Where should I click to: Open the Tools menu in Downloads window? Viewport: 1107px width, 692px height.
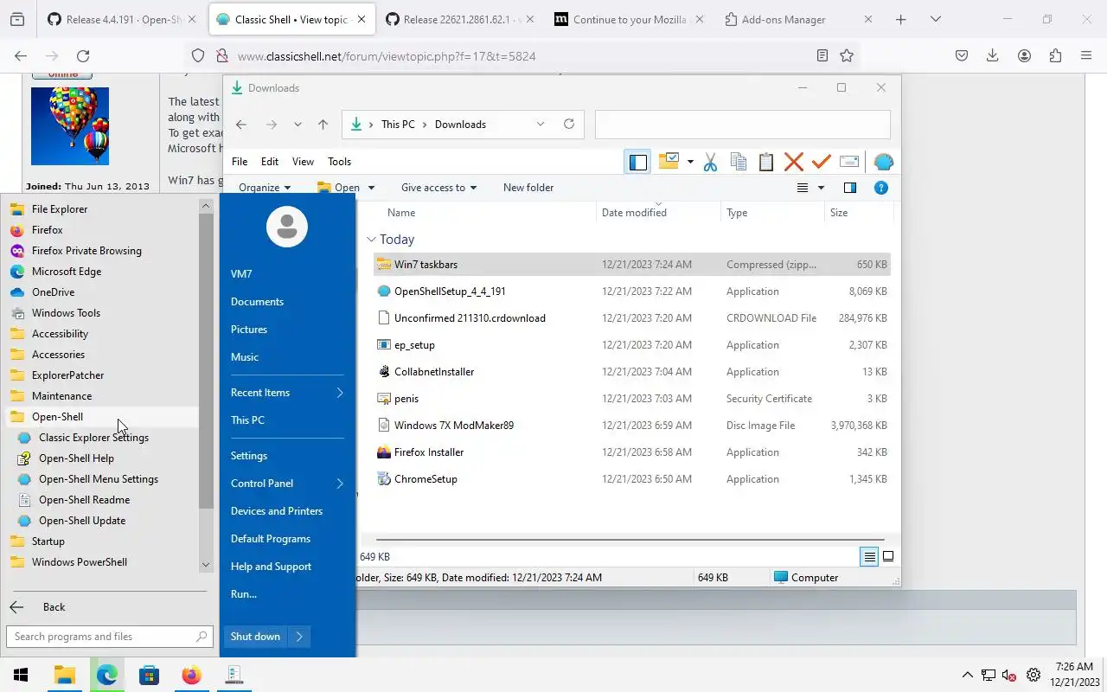pyautogui.click(x=339, y=162)
